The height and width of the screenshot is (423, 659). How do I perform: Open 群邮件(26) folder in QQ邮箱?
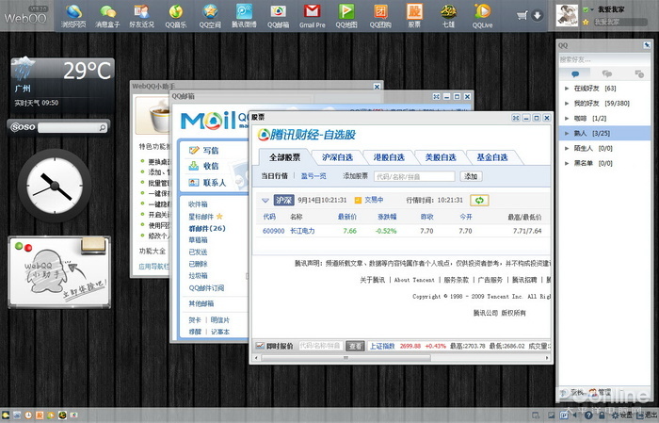207,228
